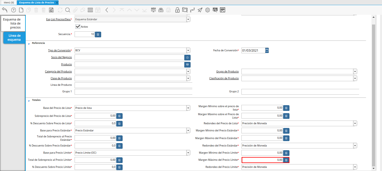Open the gear process icon in toolbar
This screenshot has width=382, height=171.
[x=208, y=10]
